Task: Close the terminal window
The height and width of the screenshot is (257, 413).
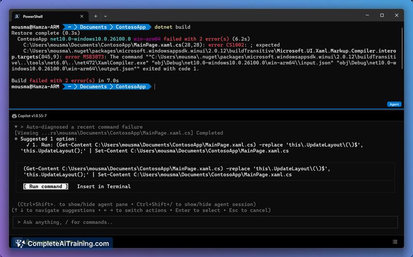Action: pos(396,15)
